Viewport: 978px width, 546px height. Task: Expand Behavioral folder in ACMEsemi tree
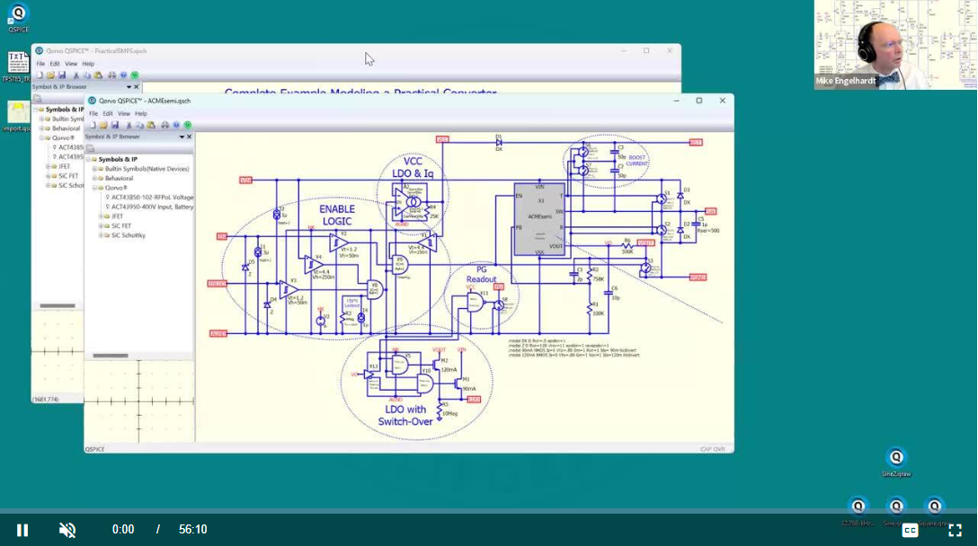[x=94, y=179]
